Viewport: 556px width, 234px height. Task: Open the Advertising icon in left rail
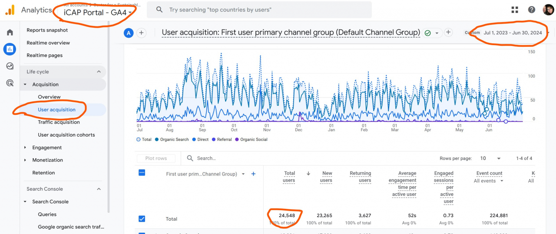click(x=10, y=83)
